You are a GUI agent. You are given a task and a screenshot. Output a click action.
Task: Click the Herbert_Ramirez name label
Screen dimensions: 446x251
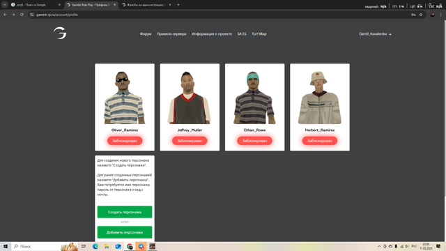point(320,130)
